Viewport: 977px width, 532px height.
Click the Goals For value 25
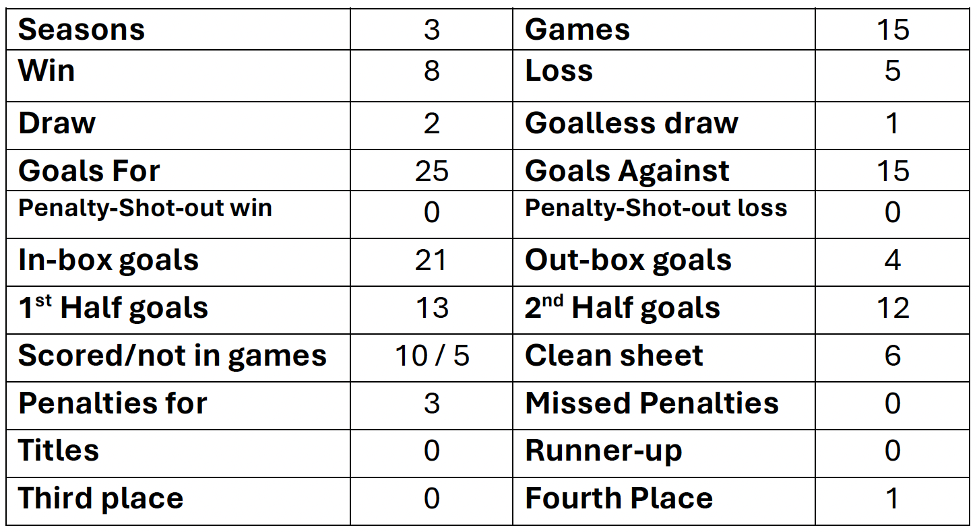tap(432, 171)
